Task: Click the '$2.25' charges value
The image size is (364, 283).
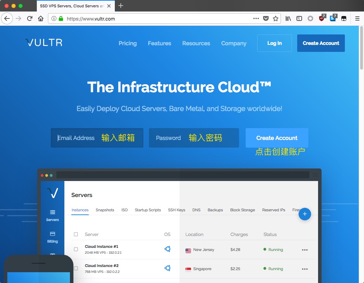Action: coord(235,269)
